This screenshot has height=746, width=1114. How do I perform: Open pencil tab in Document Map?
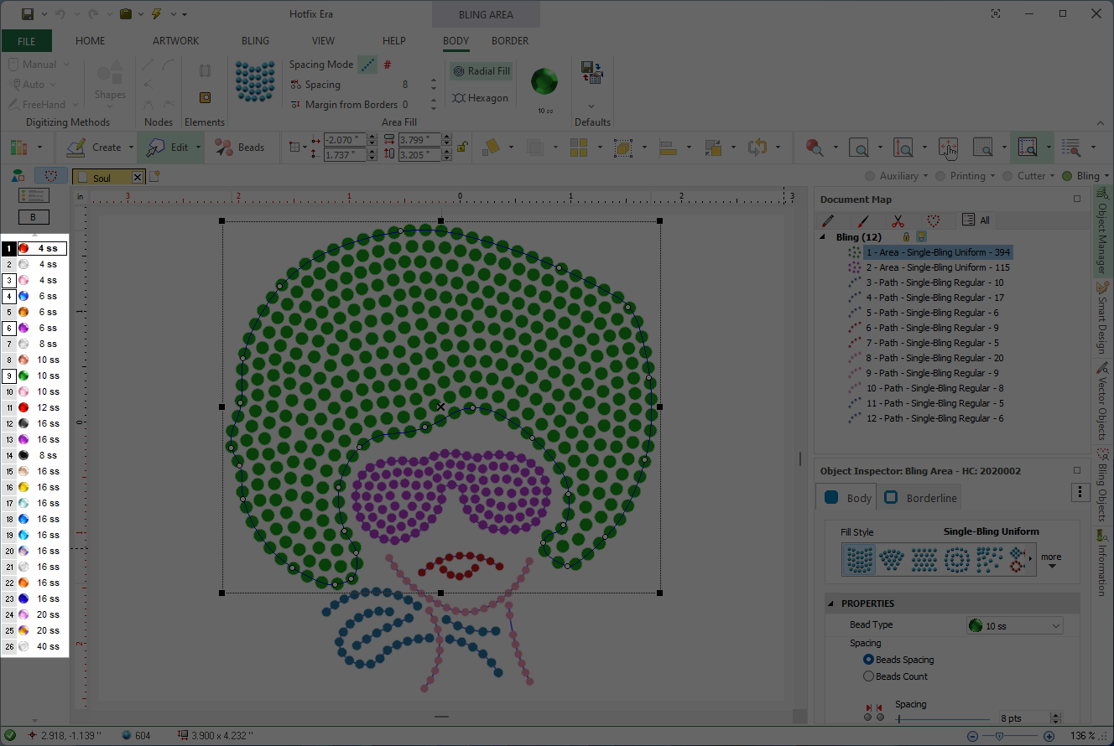(828, 220)
